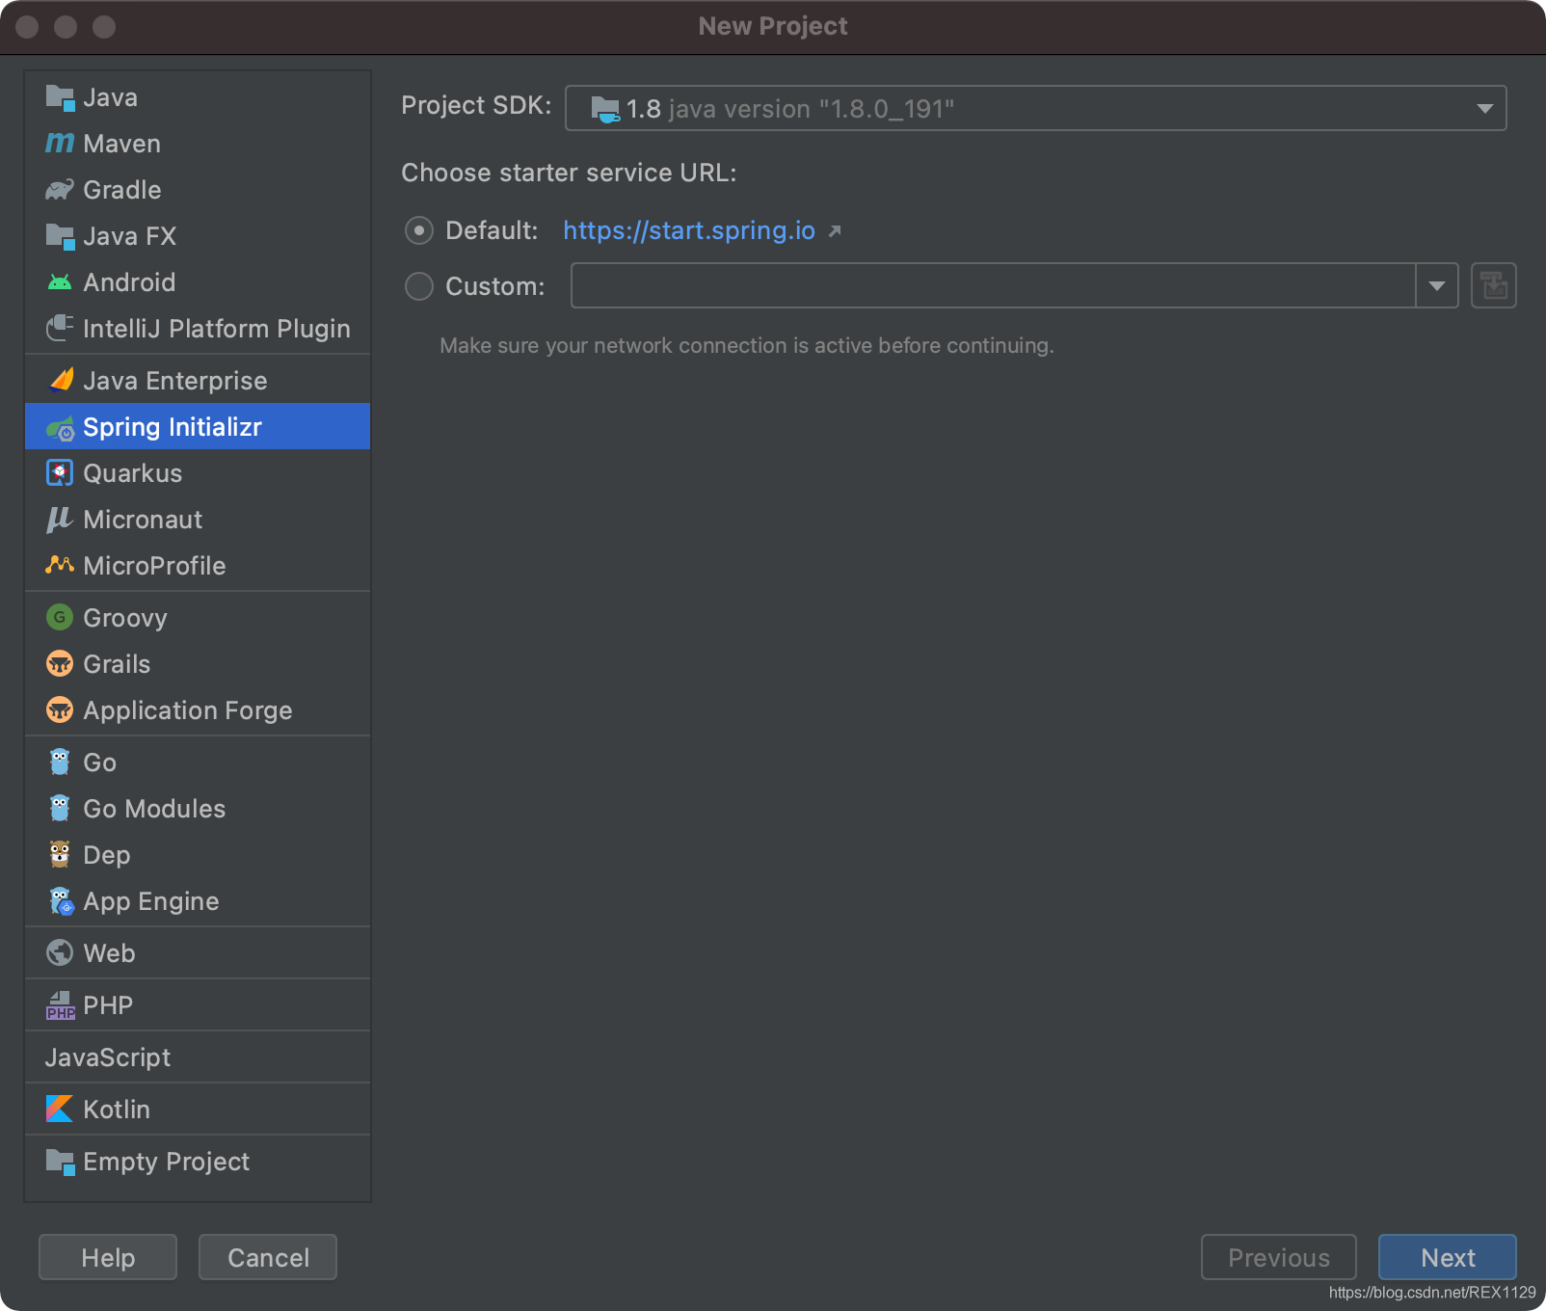Click the Application Forge orange icon
Viewport: 1546px width, 1311px height.
(x=60, y=709)
